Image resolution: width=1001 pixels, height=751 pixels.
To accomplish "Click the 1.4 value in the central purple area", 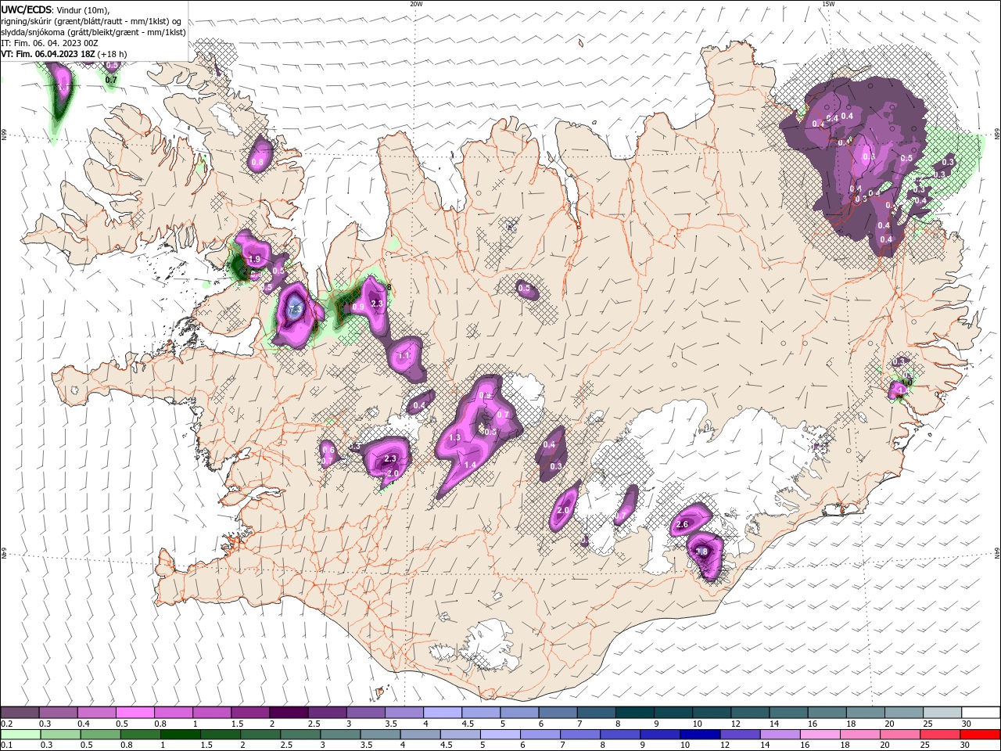I will click(x=470, y=465).
